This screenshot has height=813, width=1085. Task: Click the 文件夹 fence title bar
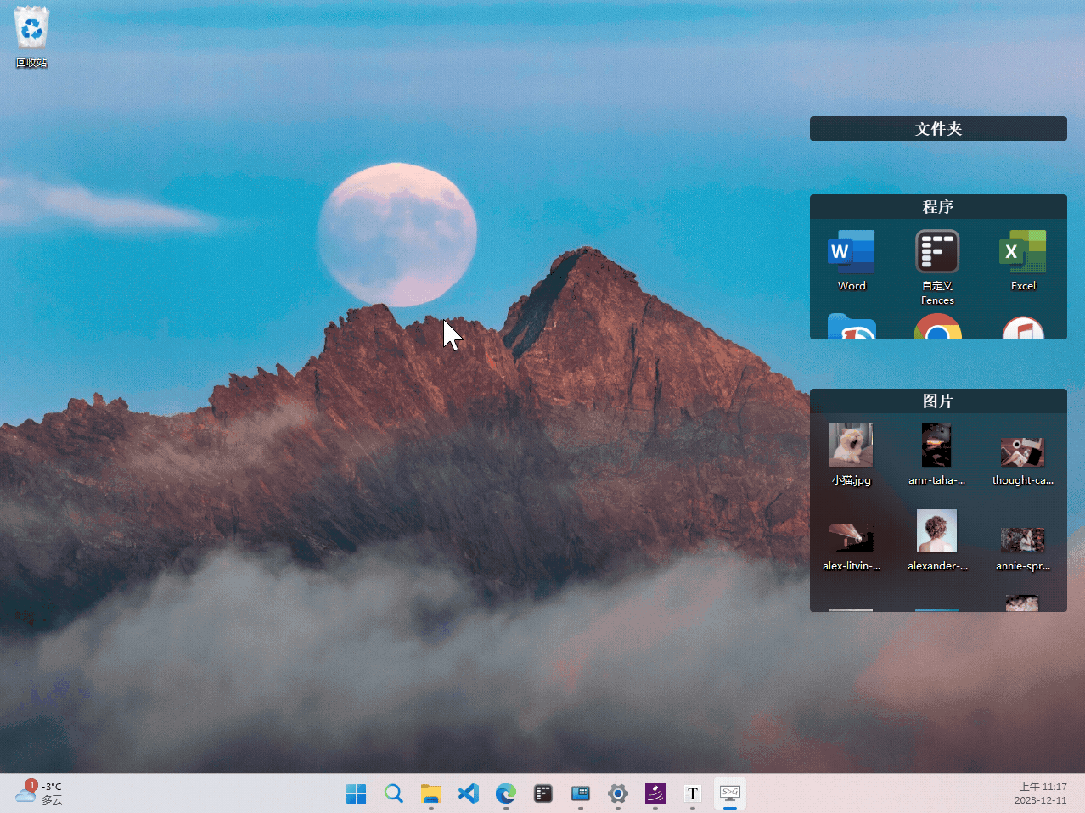[938, 129]
